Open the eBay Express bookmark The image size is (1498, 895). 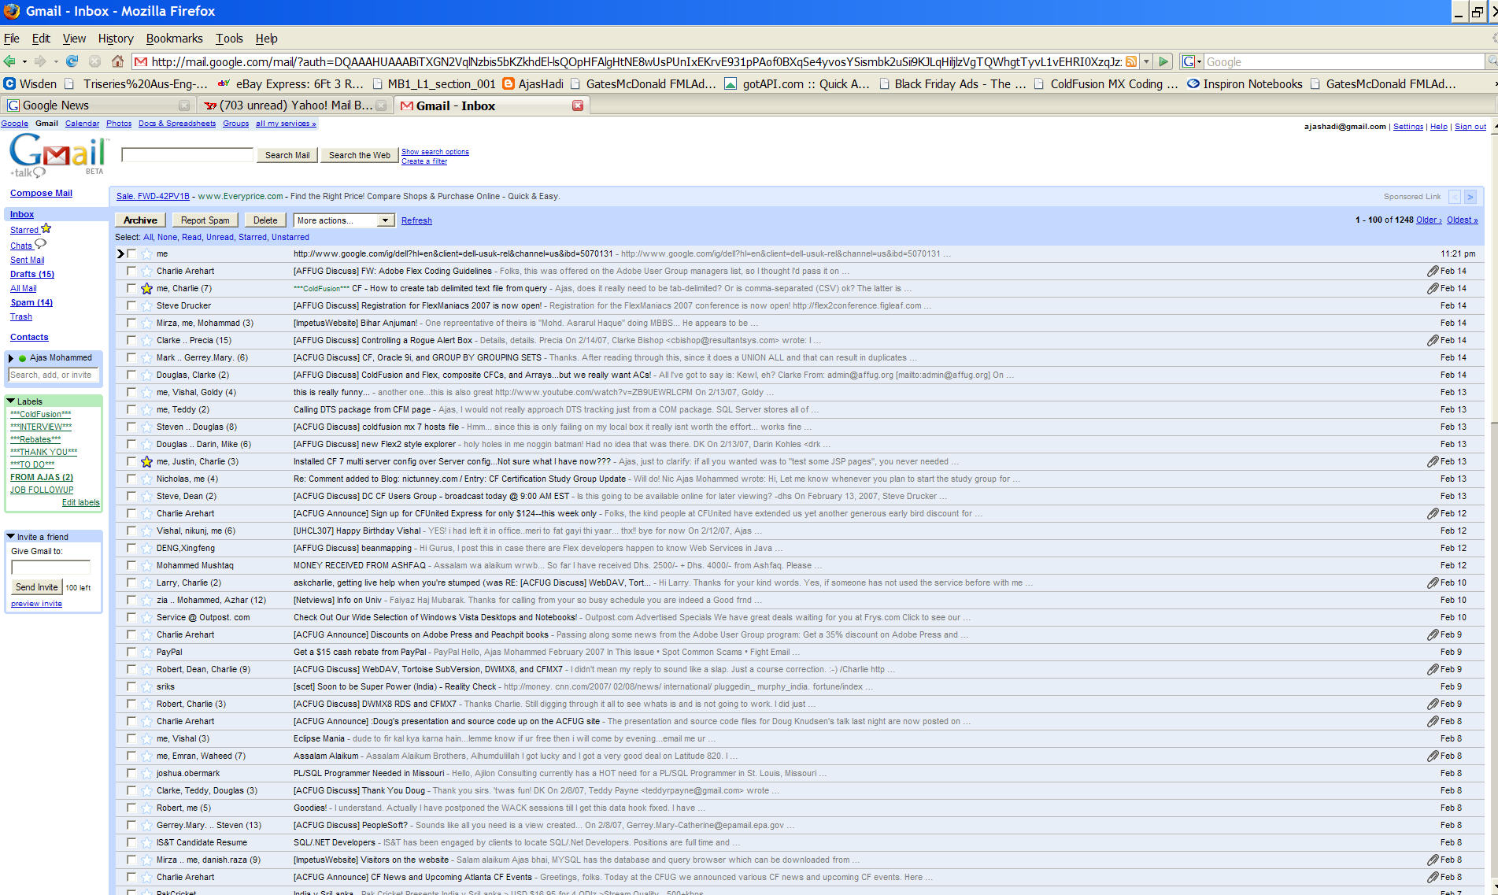point(290,83)
